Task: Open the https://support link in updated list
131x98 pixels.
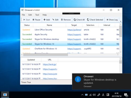Action: (x=50, y=69)
